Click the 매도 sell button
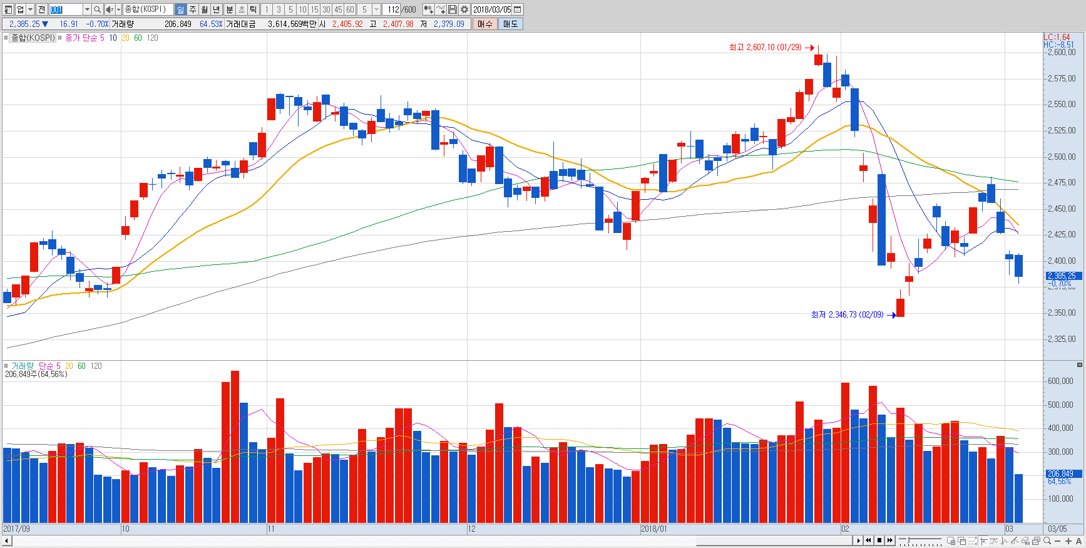The width and height of the screenshot is (1086, 548). tap(511, 24)
